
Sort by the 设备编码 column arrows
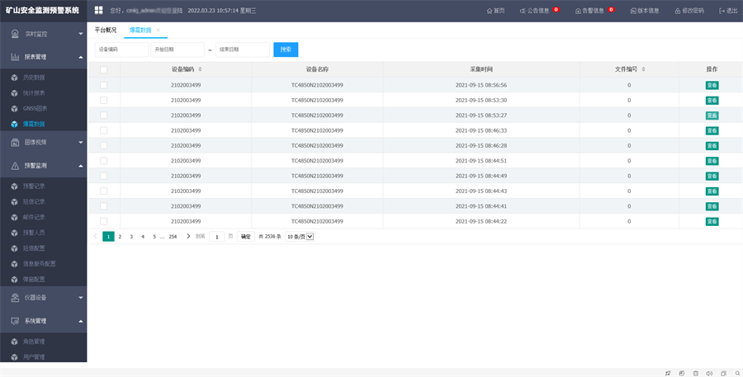coord(200,69)
